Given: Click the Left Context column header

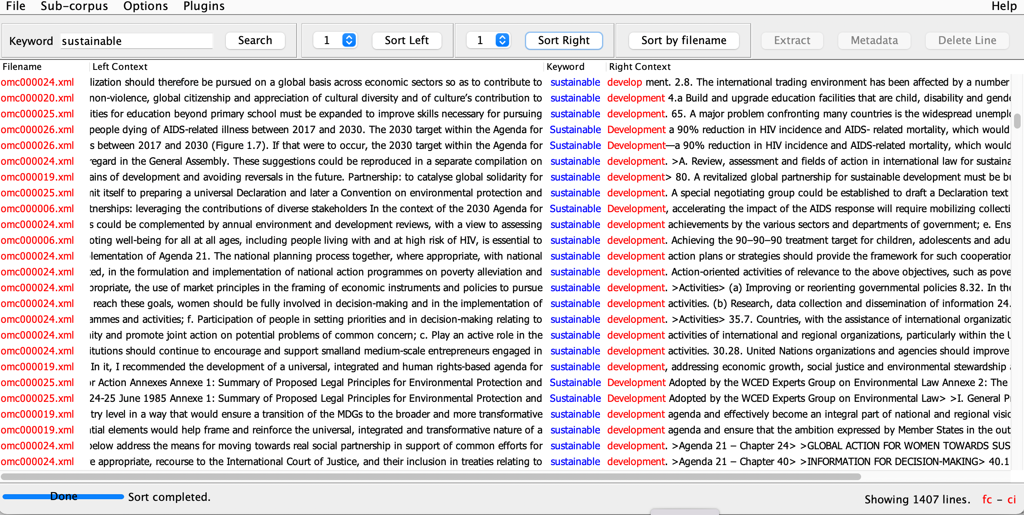Looking at the screenshot, I should 120,67.
